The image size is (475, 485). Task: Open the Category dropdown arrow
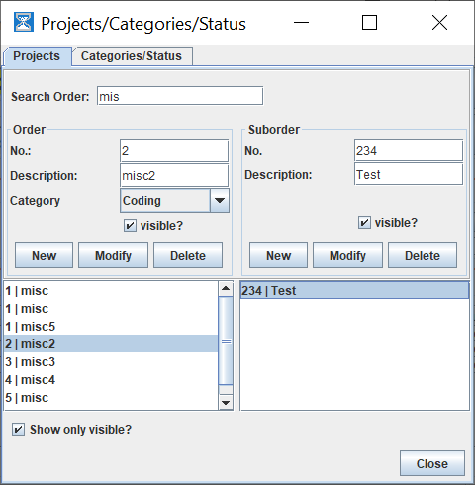click(x=220, y=200)
